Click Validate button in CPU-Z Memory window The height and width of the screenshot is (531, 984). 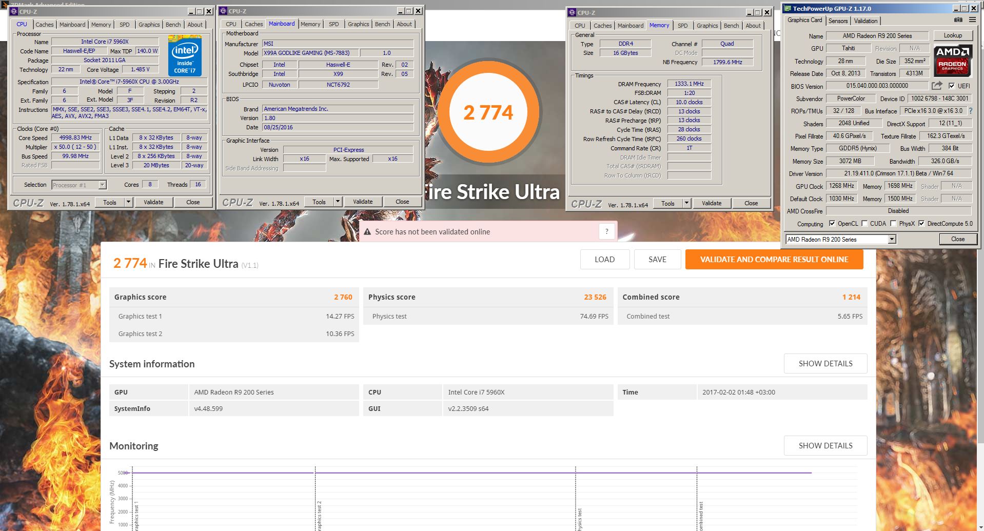pos(712,203)
